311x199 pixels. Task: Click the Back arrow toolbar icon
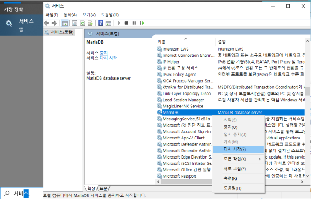47,23
